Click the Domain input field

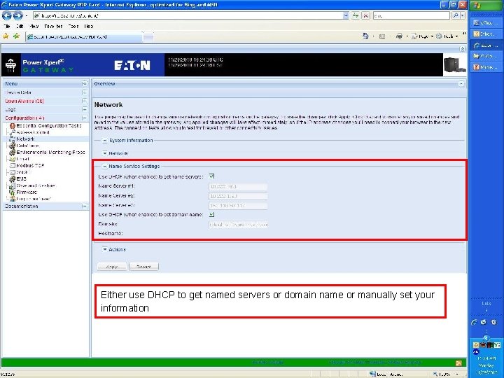[238, 225]
